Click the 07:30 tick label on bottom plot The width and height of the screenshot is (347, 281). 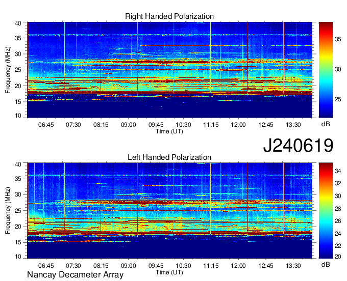click(73, 266)
